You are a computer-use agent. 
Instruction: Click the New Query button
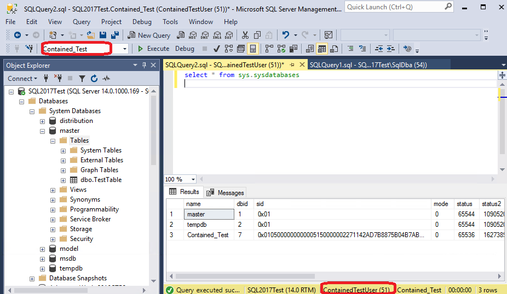click(149, 35)
